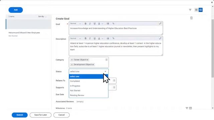Click the scrollbar down arrow
This screenshot has height=120, width=214.
pyautogui.click(x=213, y=108)
